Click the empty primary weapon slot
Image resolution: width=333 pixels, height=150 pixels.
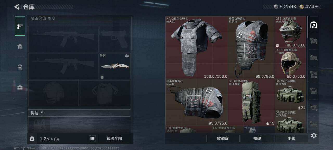point(63,39)
